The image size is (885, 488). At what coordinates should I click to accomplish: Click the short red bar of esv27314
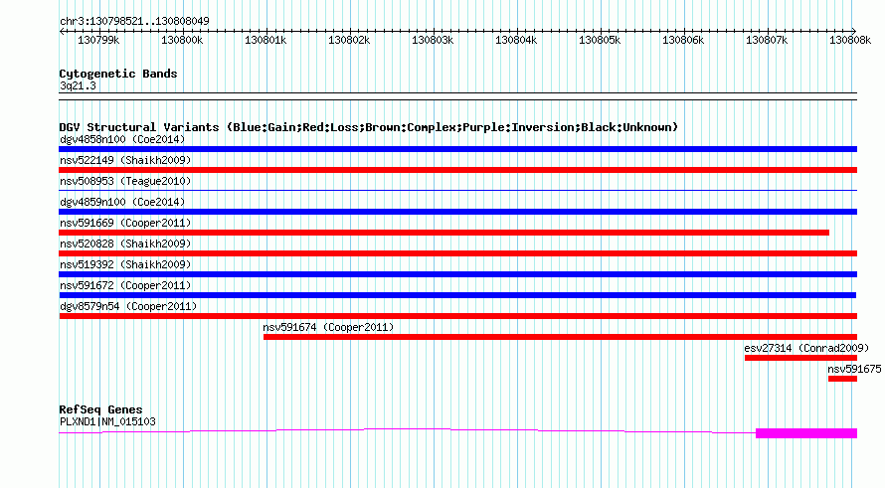[800, 358]
